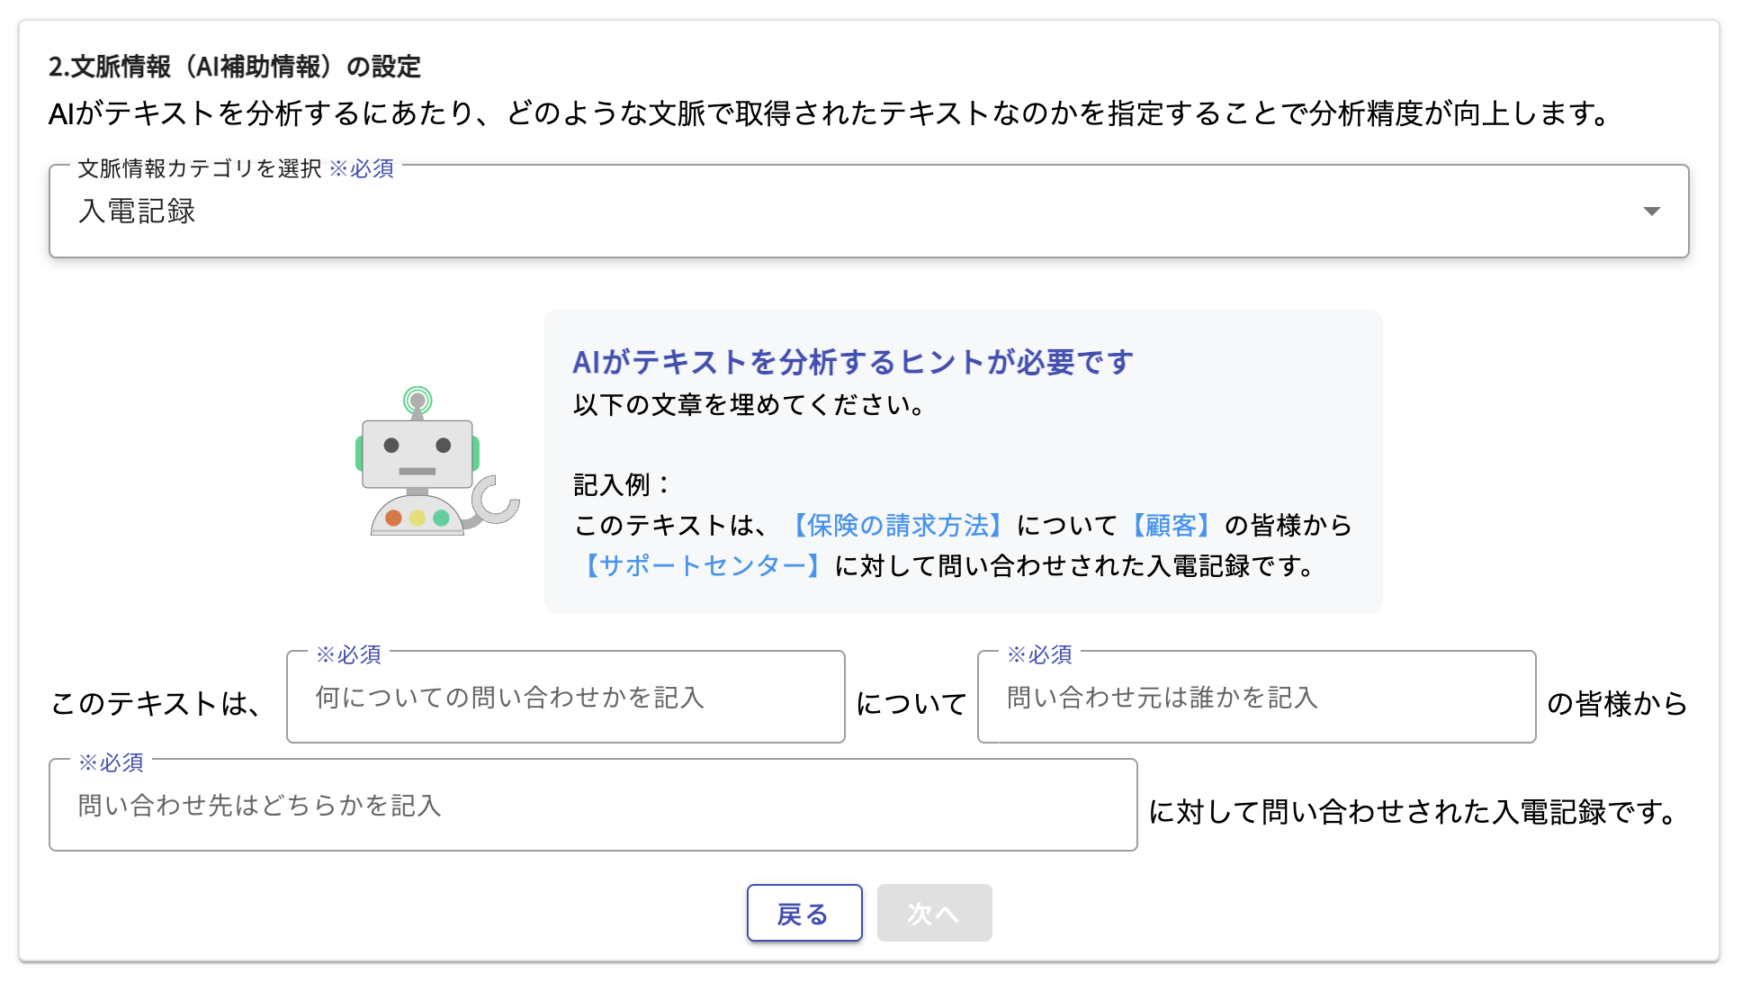
Task: Click the このテキストは、 label before the first field
Action: (x=157, y=703)
